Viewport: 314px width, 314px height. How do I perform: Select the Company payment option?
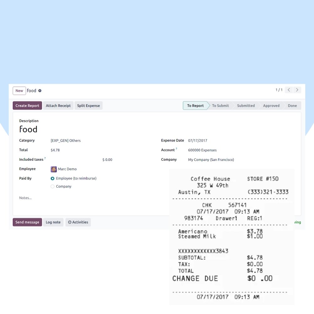point(52,186)
